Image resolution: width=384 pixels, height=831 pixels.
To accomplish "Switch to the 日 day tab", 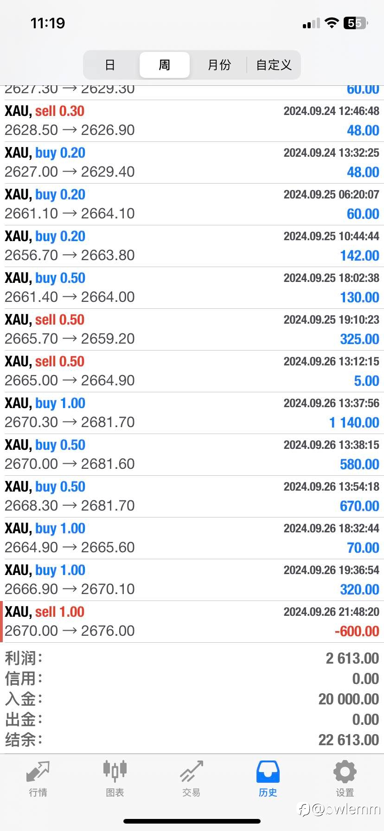I will tap(110, 65).
